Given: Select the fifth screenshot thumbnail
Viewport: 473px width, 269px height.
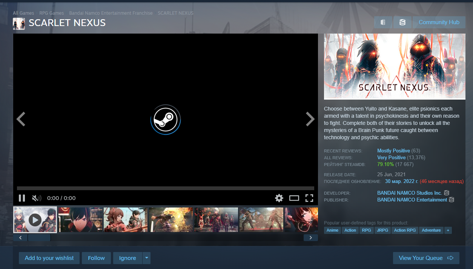Looking at the screenshot, I should click(x=216, y=220).
